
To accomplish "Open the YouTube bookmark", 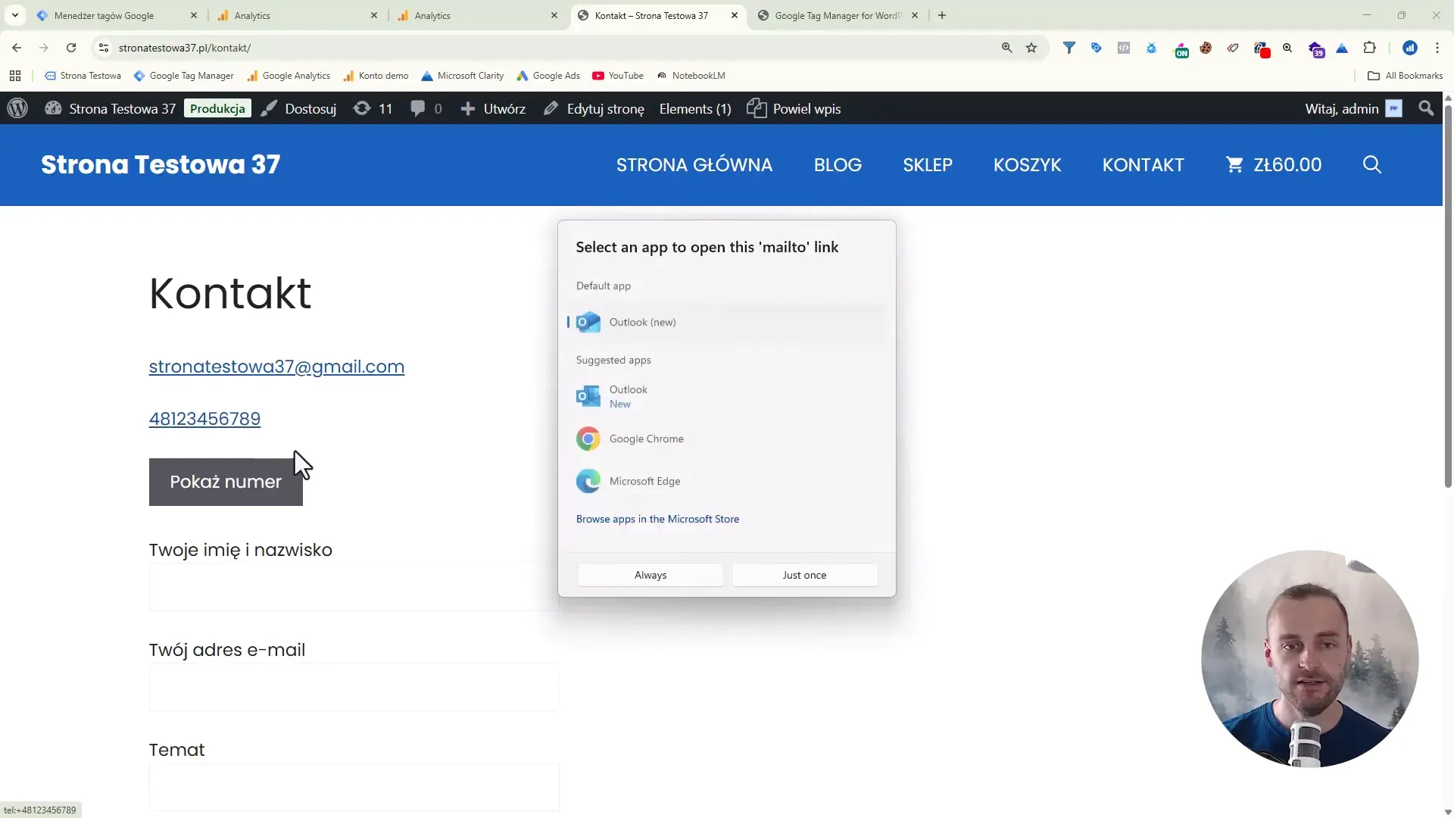I will [x=618, y=76].
